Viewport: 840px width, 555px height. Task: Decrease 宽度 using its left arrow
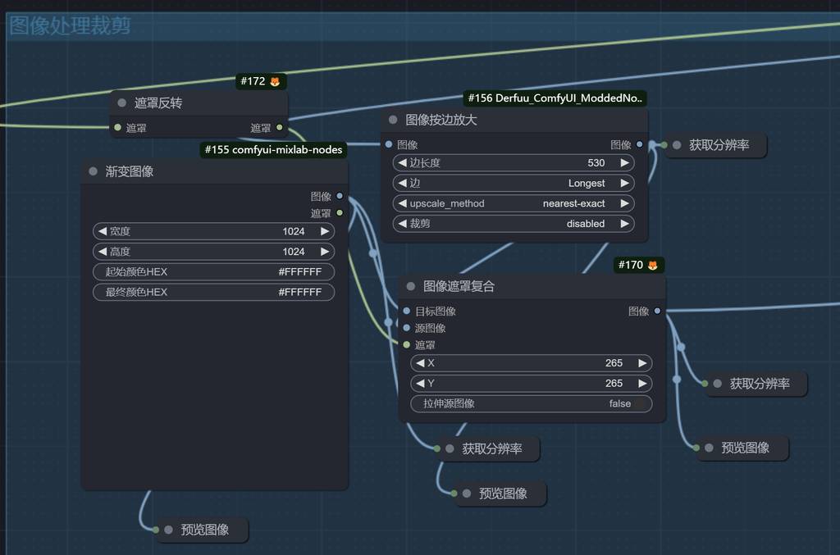(x=103, y=232)
